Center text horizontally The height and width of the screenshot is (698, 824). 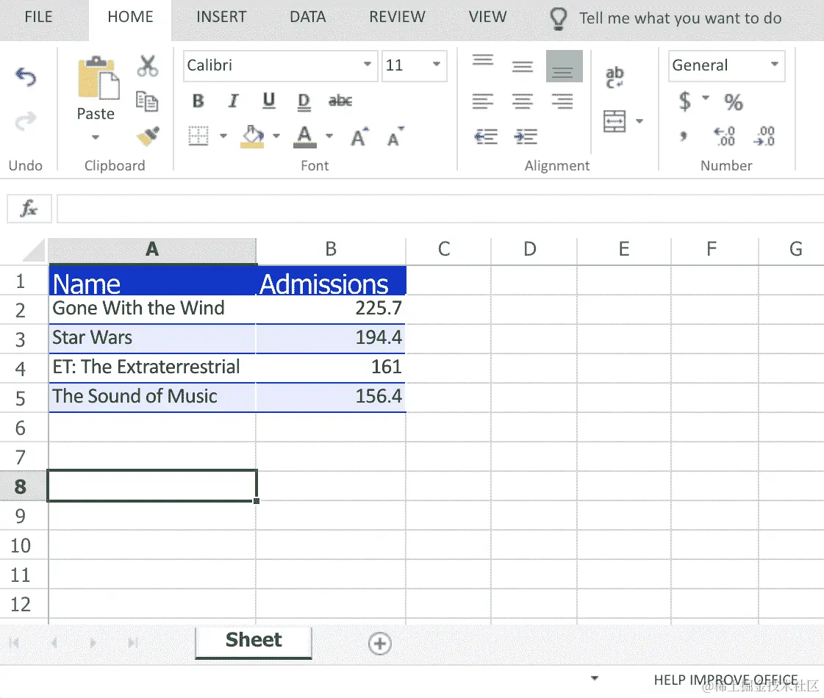click(523, 101)
